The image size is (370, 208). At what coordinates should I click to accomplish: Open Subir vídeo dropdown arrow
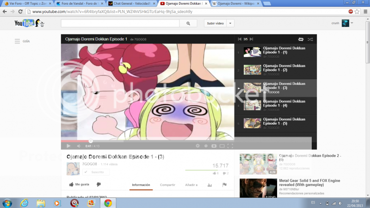coord(230,24)
